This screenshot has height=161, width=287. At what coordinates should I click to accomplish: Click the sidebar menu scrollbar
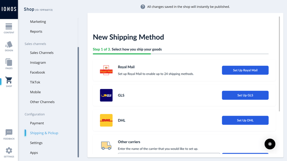pyautogui.click(x=78, y=102)
